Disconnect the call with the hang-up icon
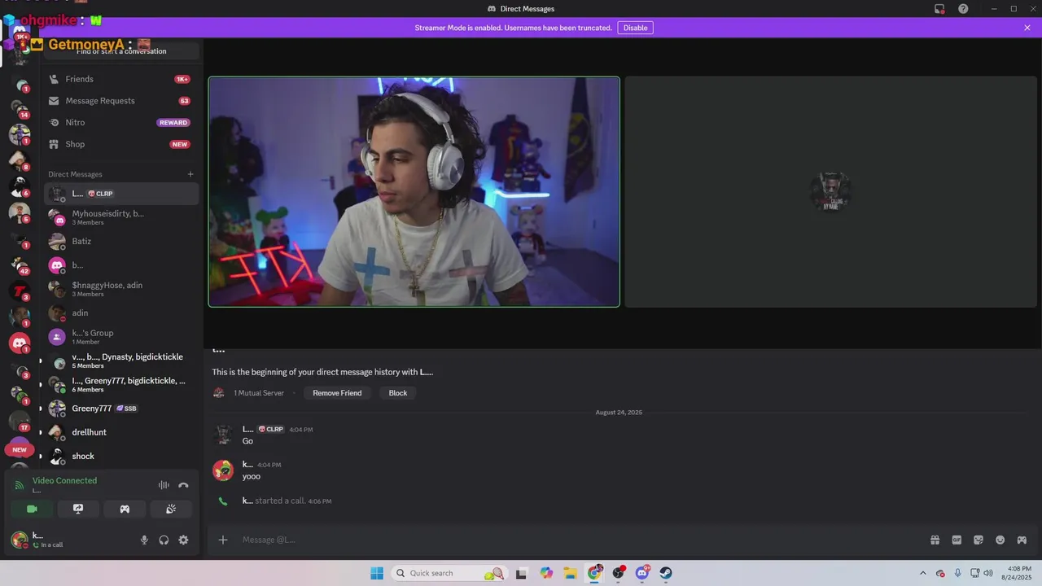Viewport: 1042px width, 586px height. [183, 485]
